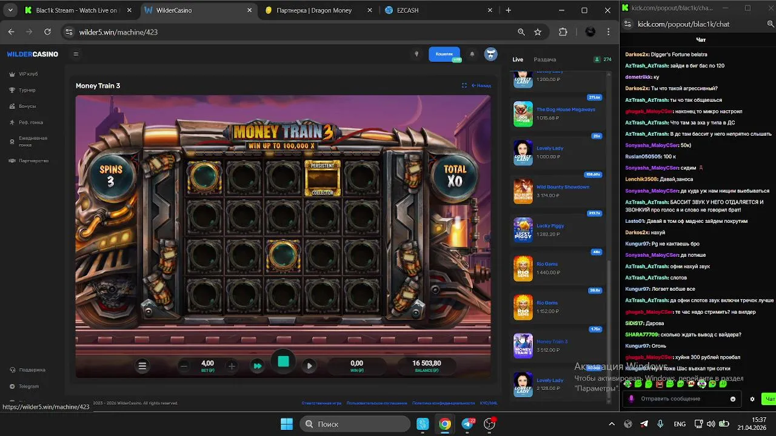Click the user avatar in the casino header
Screen dimensions: 776x436
(x=491, y=54)
